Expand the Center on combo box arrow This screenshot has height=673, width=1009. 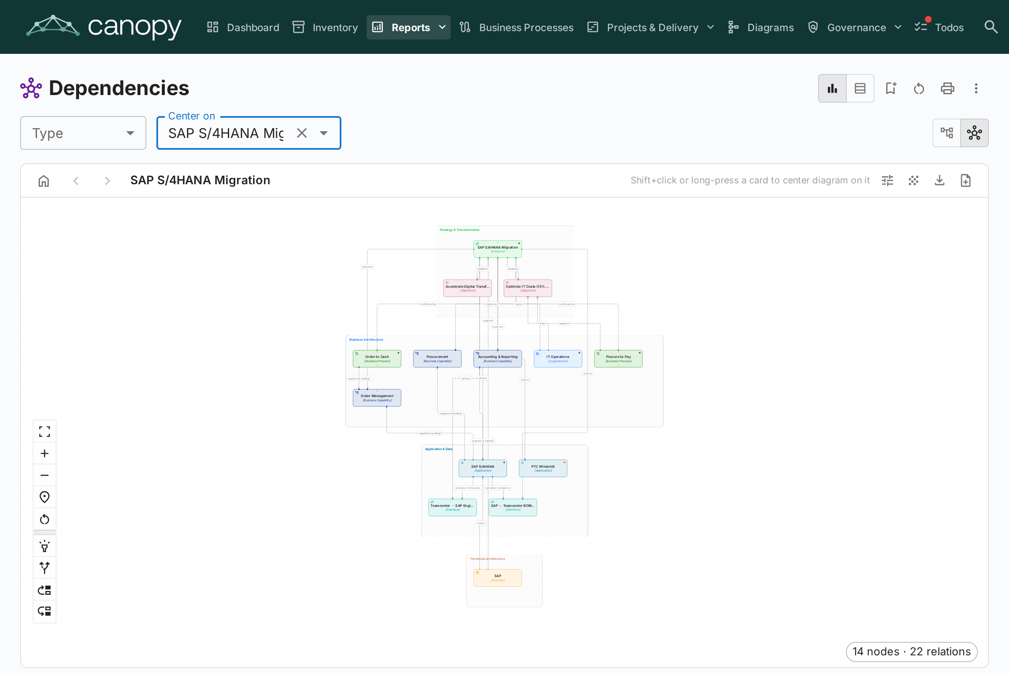coord(324,133)
